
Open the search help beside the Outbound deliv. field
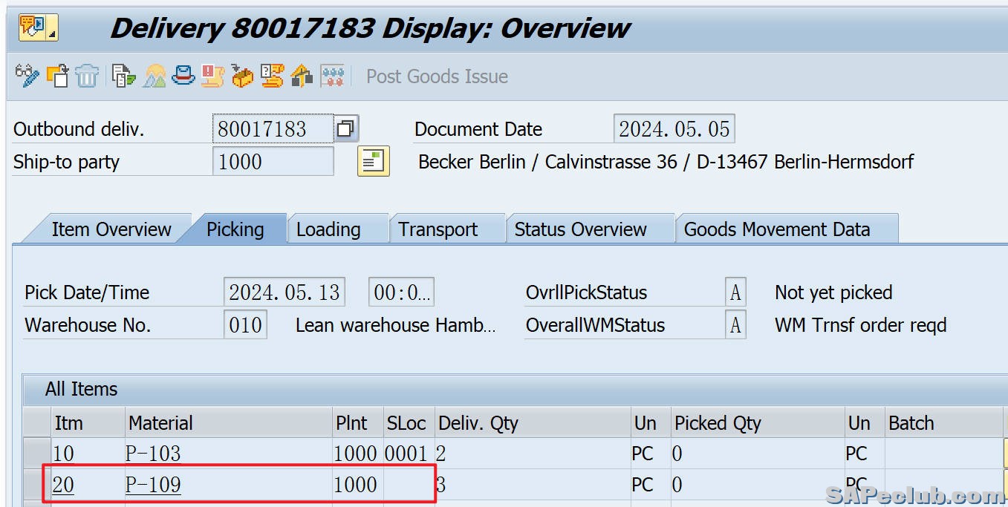[x=345, y=129]
